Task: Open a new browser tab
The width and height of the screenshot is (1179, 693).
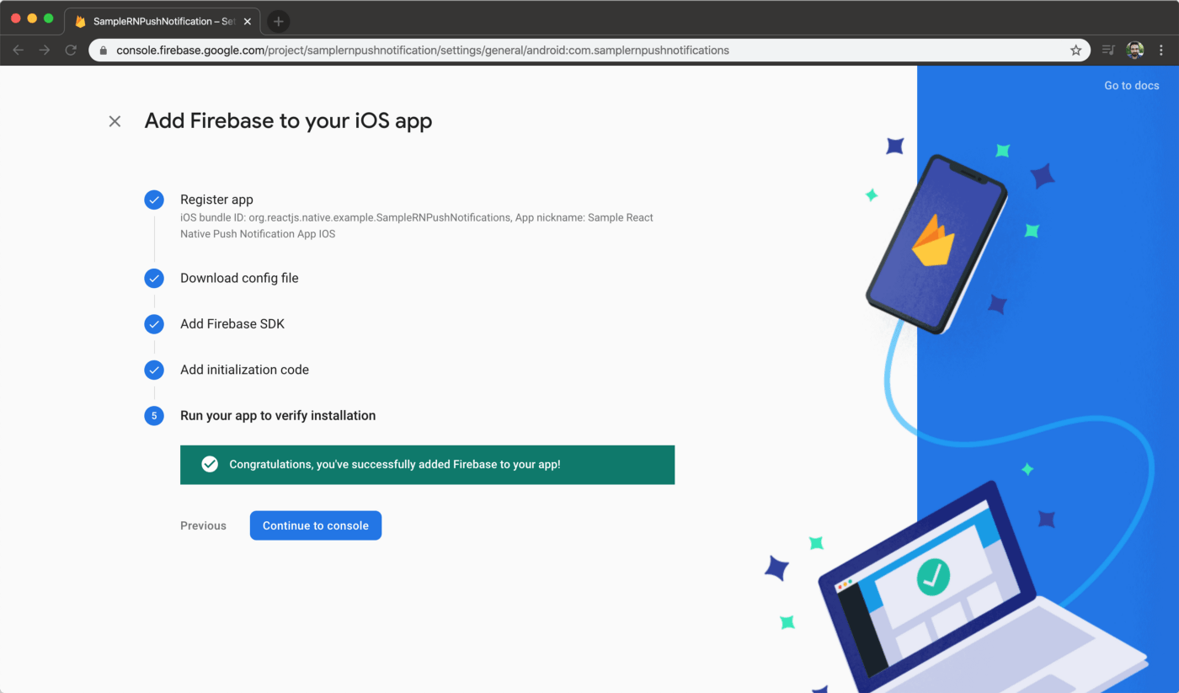Action: point(279,21)
